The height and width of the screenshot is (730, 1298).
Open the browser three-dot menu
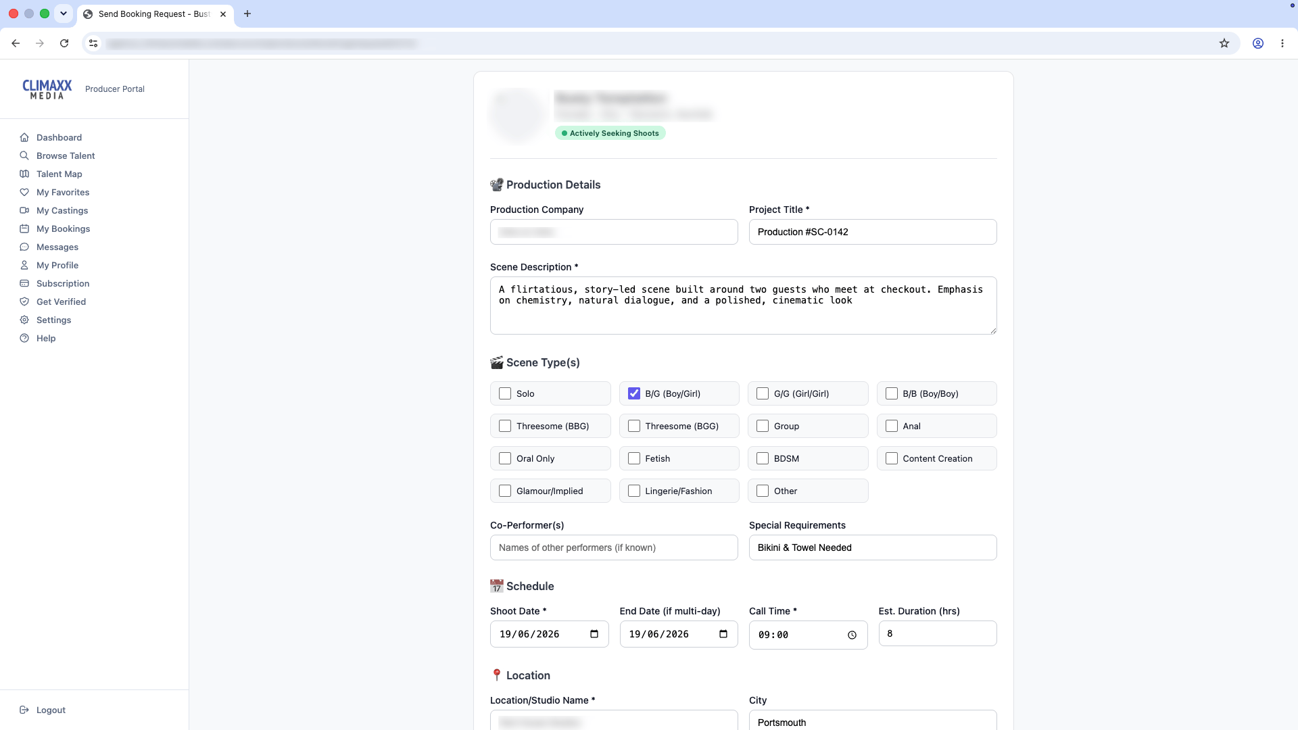[1282, 43]
